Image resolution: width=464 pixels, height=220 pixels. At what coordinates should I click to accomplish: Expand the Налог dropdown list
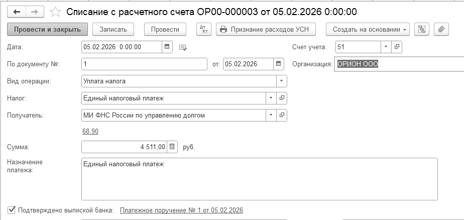(271, 98)
